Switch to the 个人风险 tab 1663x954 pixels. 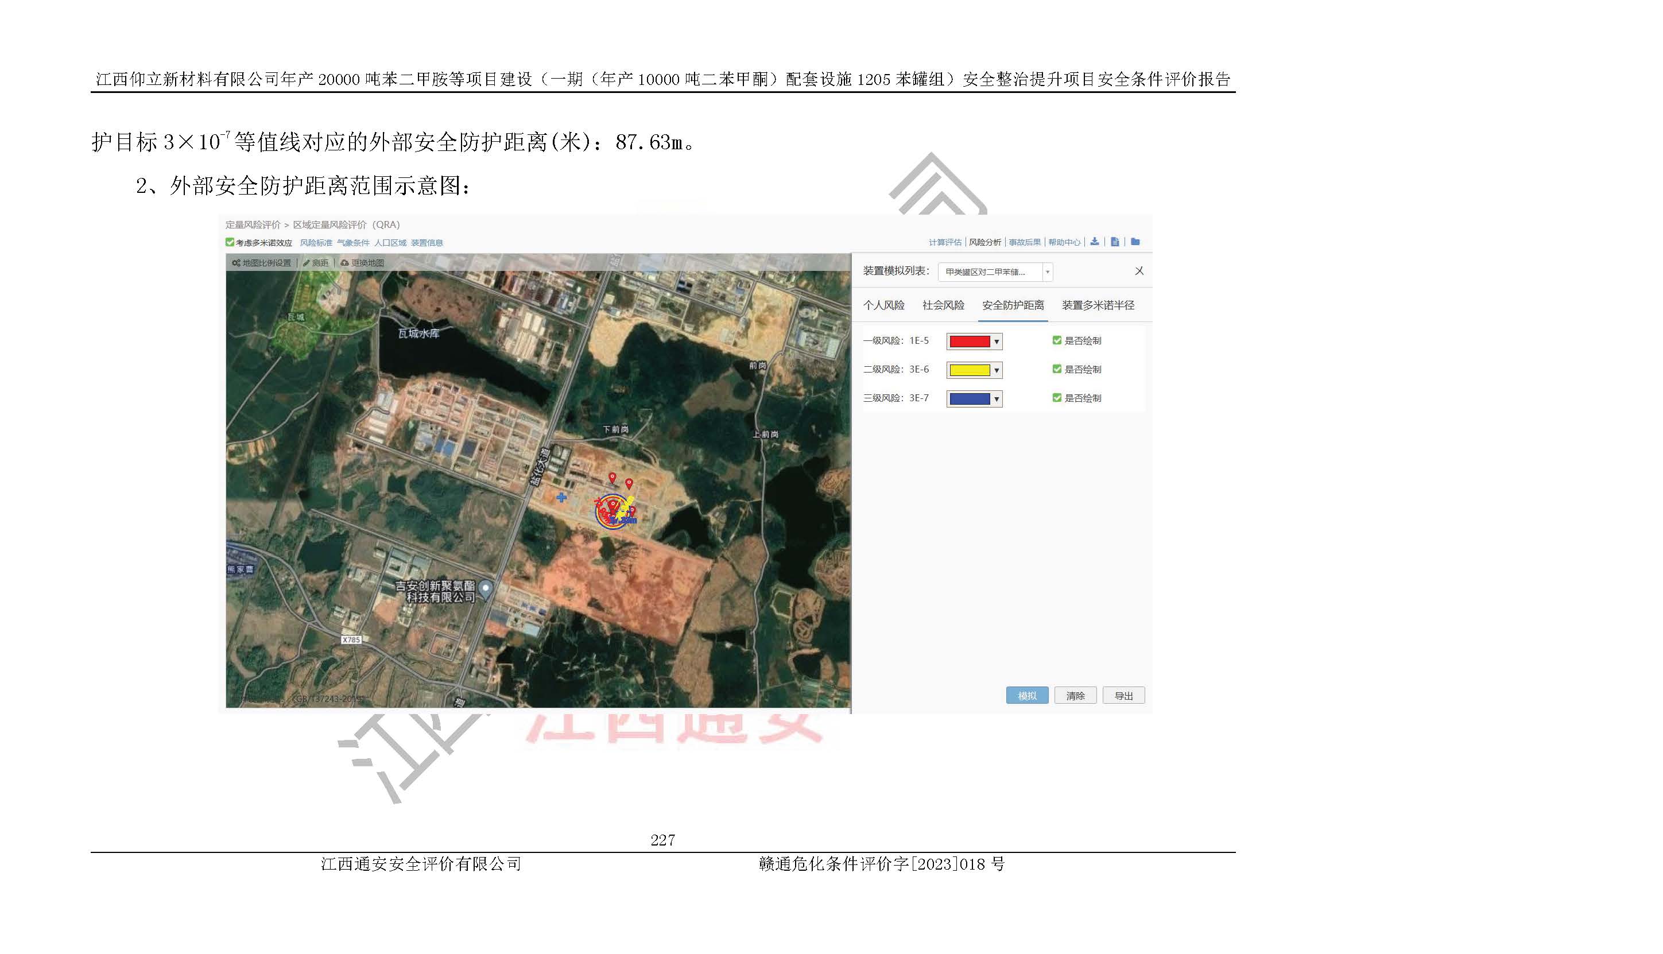[x=883, y=305]
